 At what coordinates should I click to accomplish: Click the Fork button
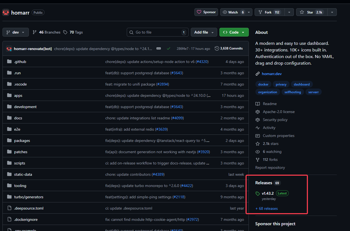coord(269,12)
